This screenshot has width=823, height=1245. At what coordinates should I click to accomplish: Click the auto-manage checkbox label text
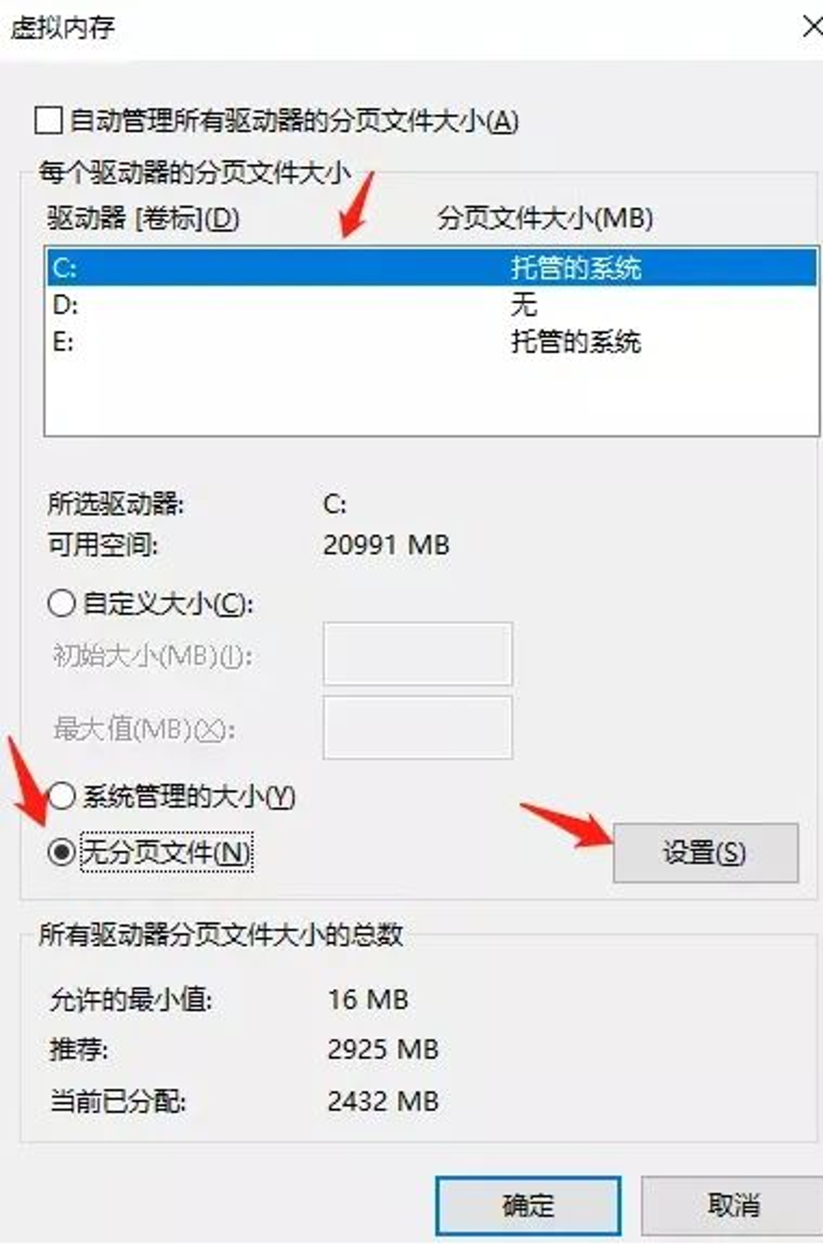294,120
